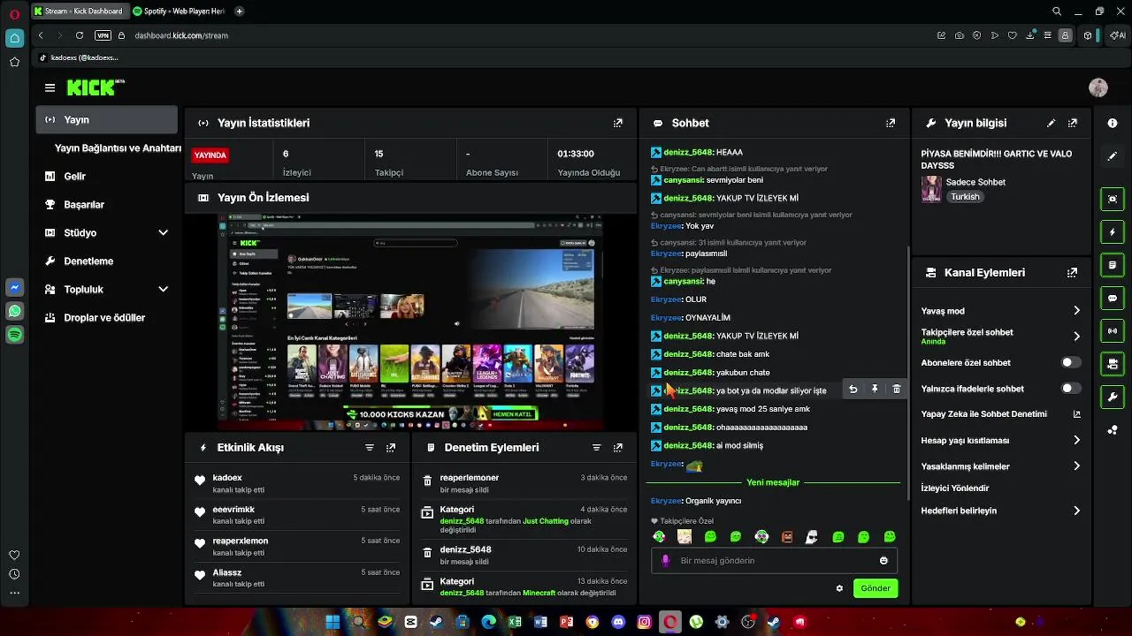The height and width of the screenshot is (636, 1132).
Task: Open the profile avatar at top right
Action: [x=1098, y=87]
